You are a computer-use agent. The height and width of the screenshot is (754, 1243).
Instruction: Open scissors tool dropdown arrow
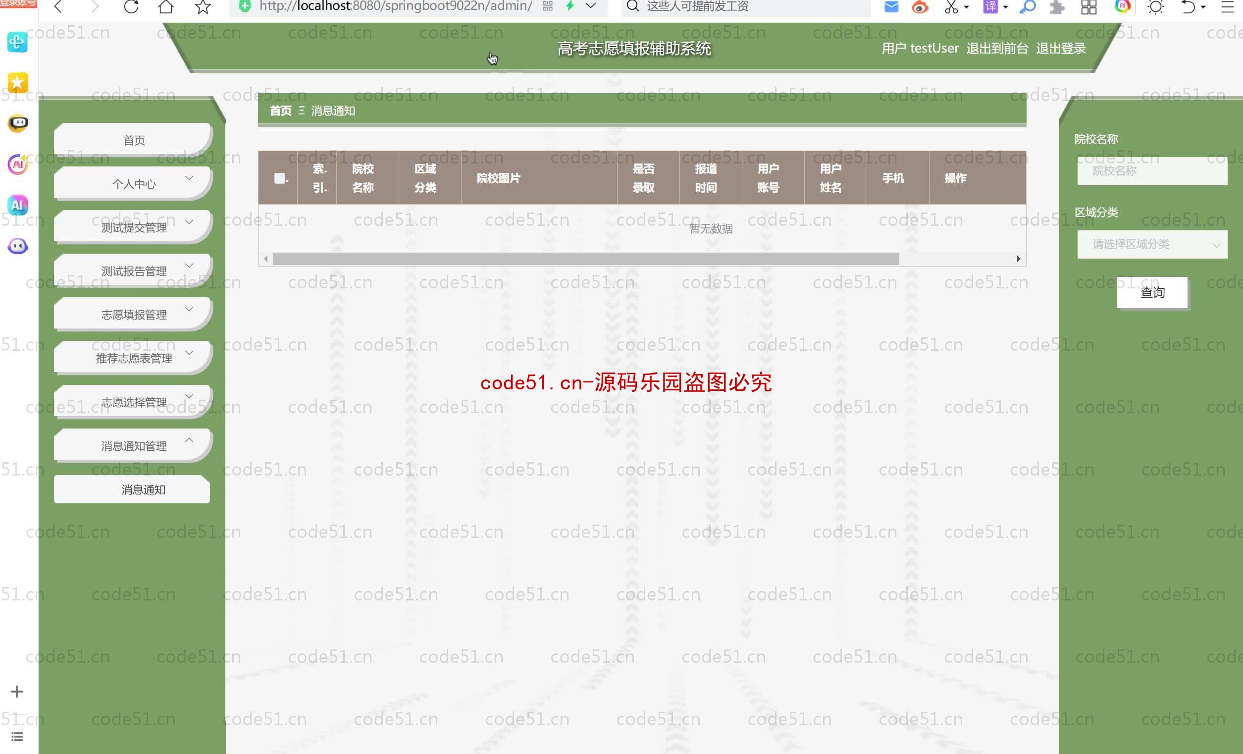[966, 7]
